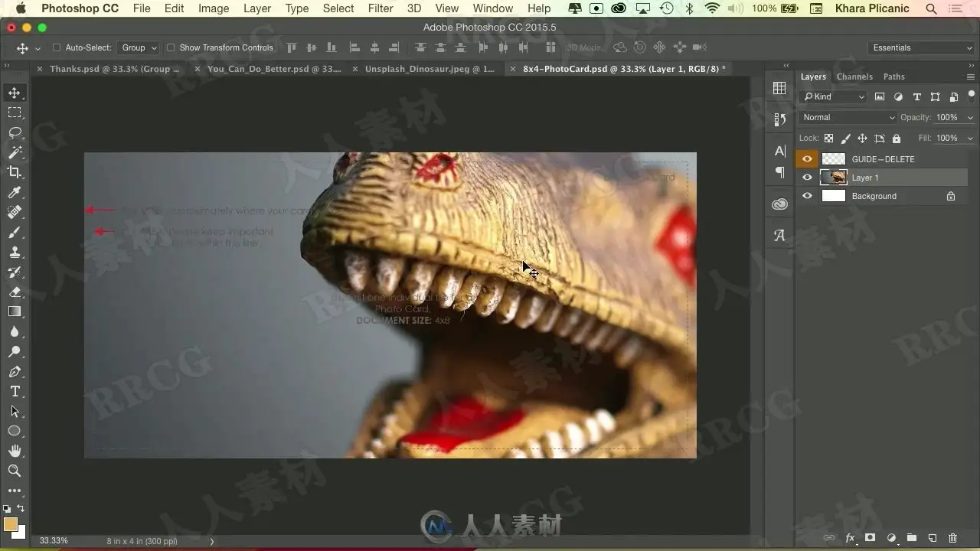The height and width of the screenshot is (551, 980).
Task: Select the Eyedropper tool
Action: point(15,192)
